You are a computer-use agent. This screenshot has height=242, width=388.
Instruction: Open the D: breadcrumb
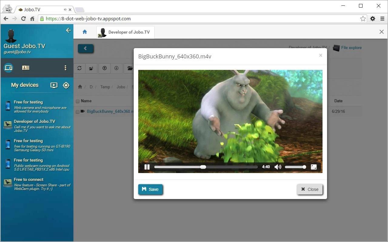click(91, 87)
